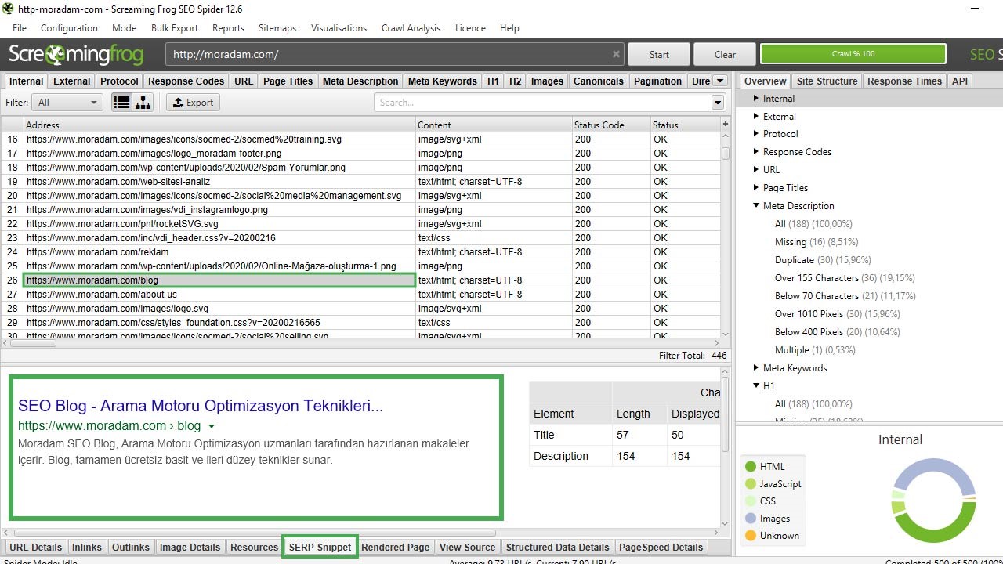This screenshot has height=564, width=1003.
Task: Click the plus icon to add table columns
Action: coord(726,125)
